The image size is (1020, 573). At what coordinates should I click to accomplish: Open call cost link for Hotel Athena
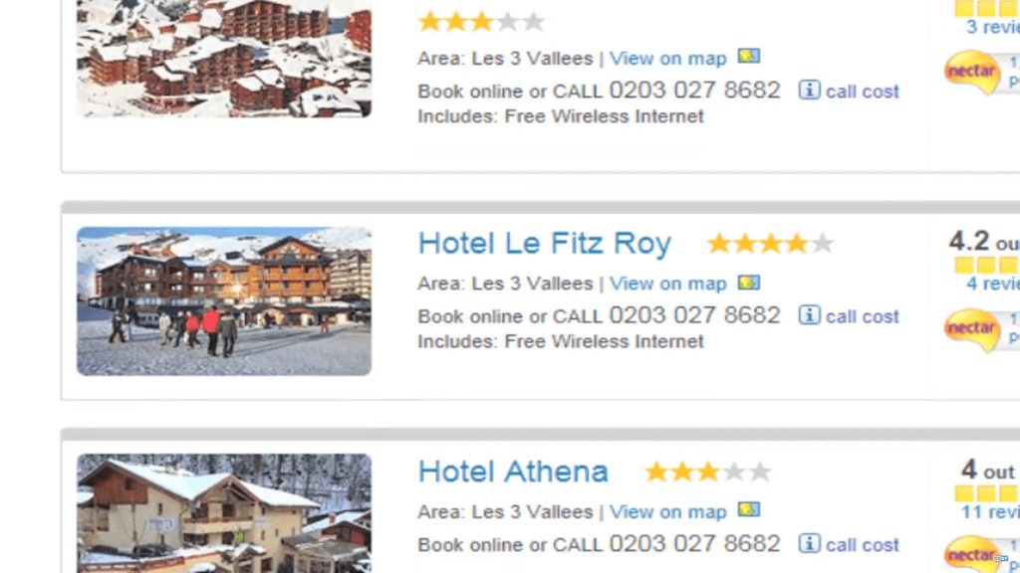862,545
